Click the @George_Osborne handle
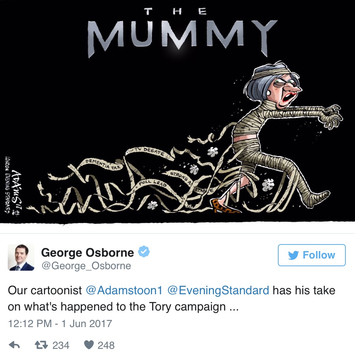This screenshot has width=355, height=361. [86, 266]
